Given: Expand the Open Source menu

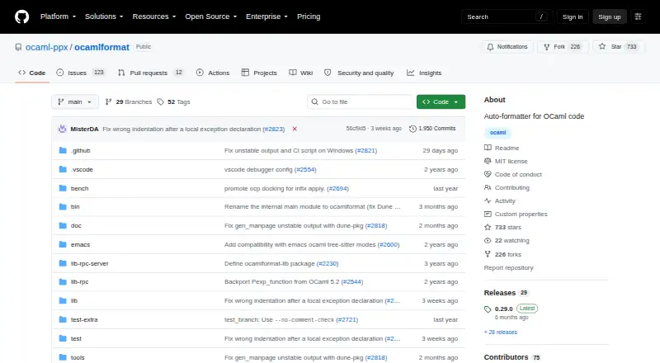Looking at the screenshot, I should [211, 16].
